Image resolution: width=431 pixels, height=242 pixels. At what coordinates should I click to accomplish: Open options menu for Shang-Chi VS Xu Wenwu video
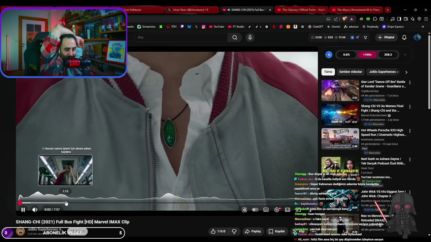[410, 107]
